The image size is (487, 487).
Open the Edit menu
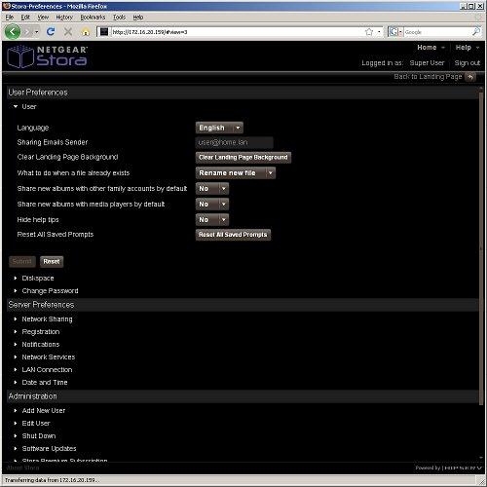25,18
